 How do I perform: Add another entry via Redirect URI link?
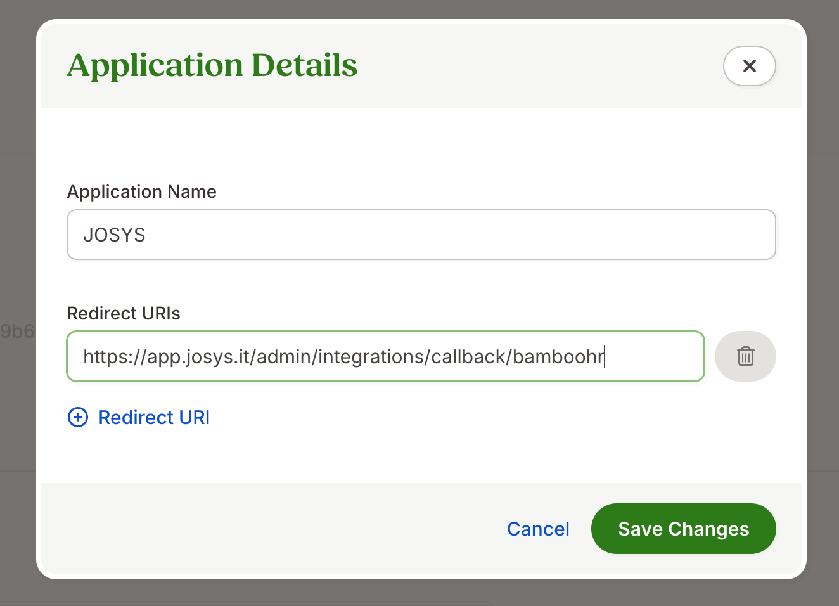(x=154, y=417)
